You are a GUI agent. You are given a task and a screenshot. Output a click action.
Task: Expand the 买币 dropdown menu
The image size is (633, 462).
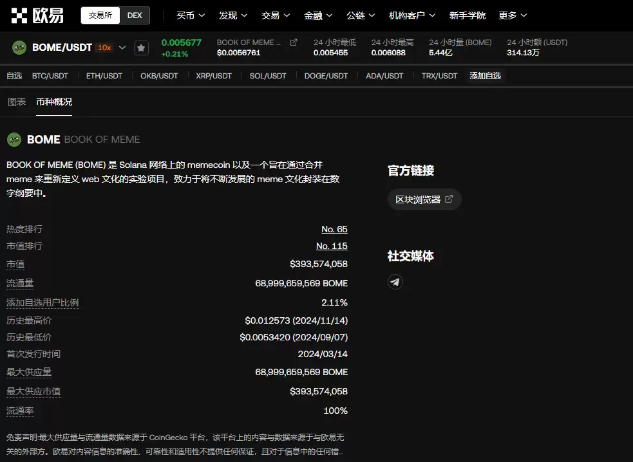click(x=191, y=15)
